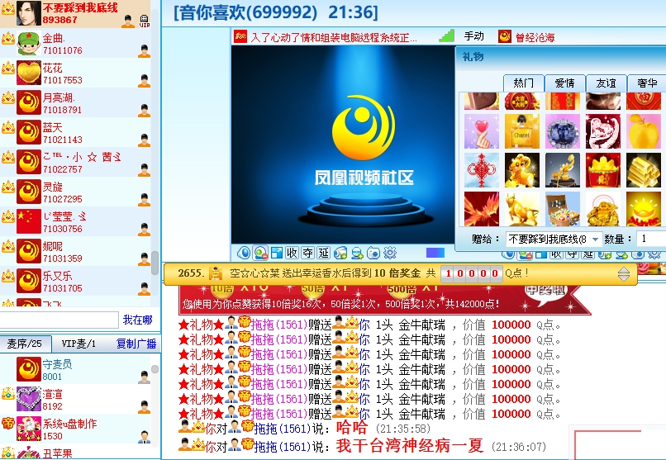Open the 赠给 recipient dropdown
The width and height of the screenshot is (666, 460).
click(554, 239)
